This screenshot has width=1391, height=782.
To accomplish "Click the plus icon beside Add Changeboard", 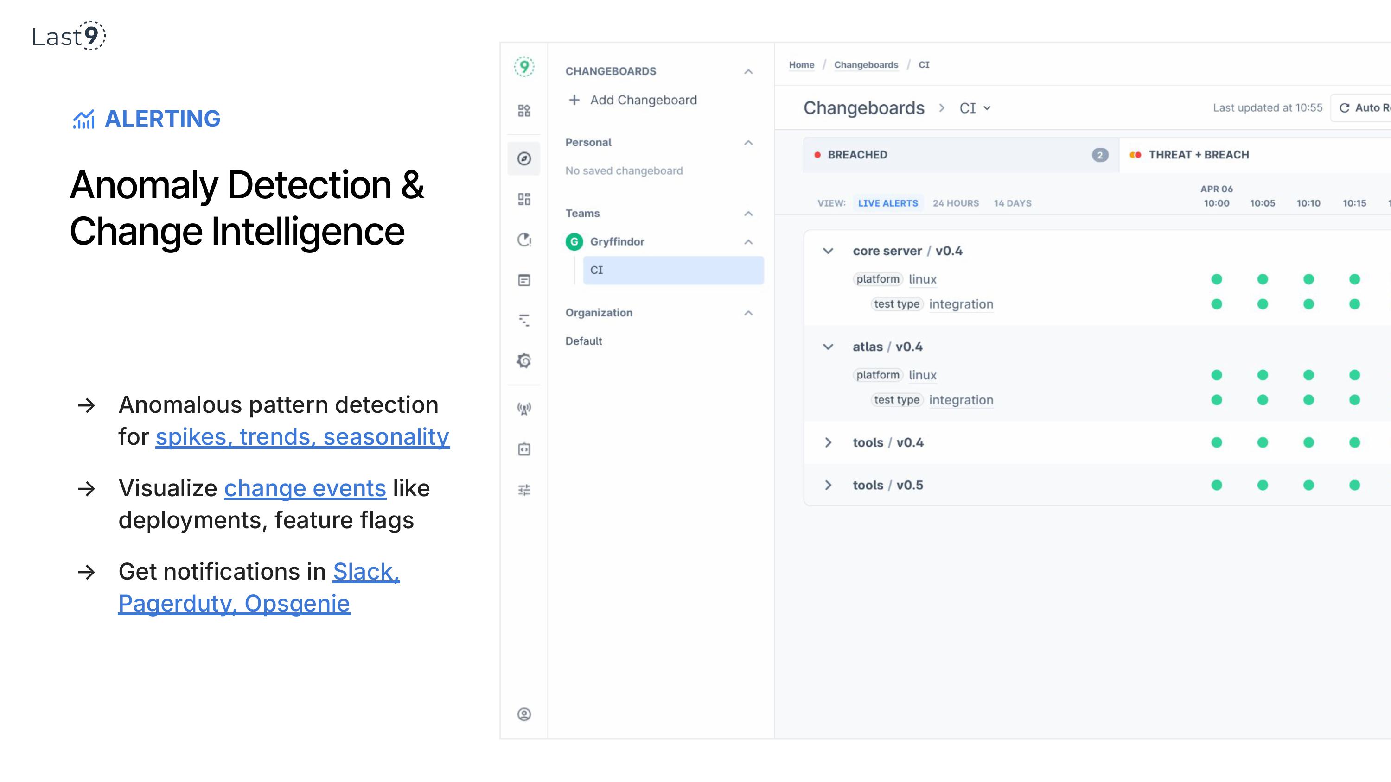I will pos(574,101).
